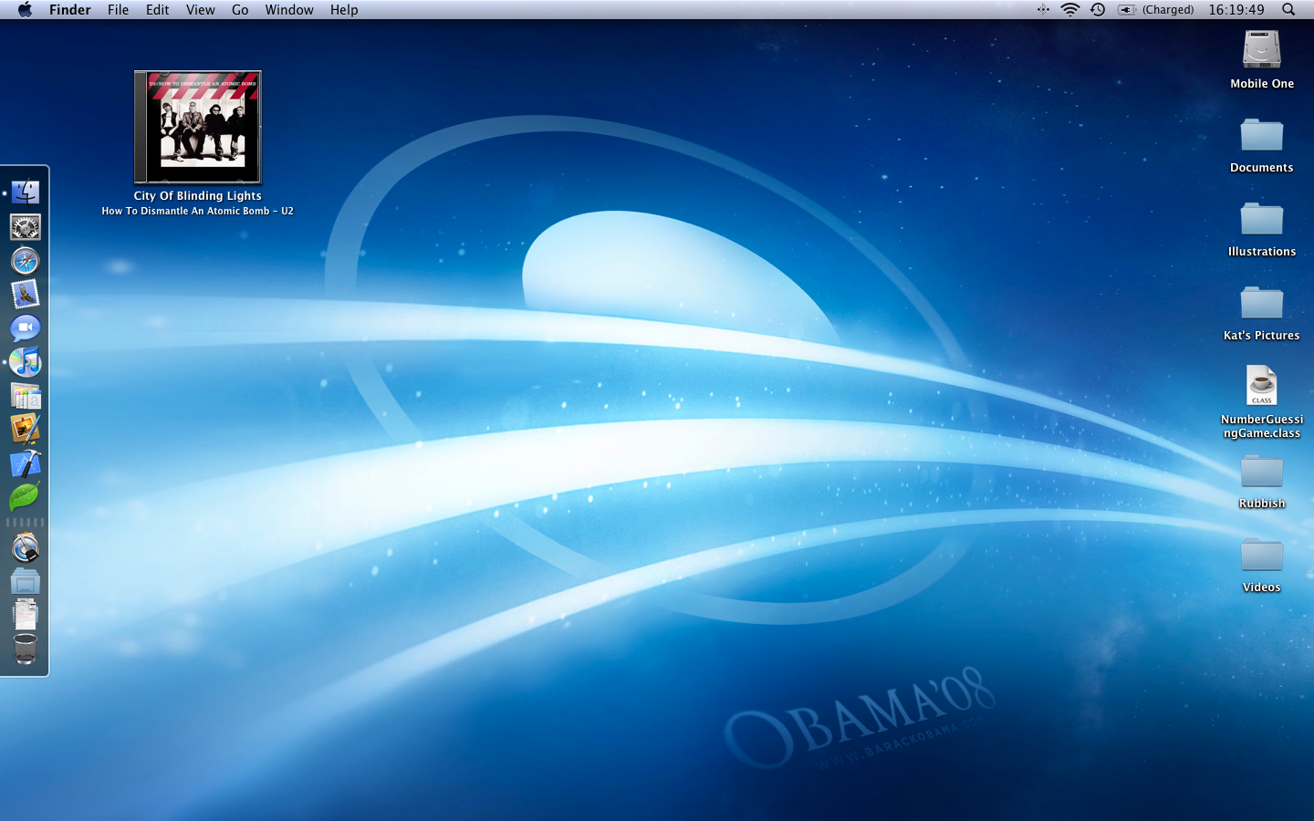This screenshot has height=821, width=1314.
Task: Open the Finder application menu
Action: click(x=70, y=10)
